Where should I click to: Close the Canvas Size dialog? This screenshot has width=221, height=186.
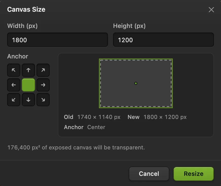(x=211, y=10)
